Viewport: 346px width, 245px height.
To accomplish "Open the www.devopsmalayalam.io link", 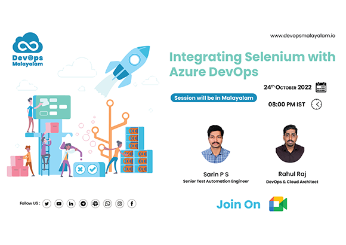I will point(302,36).
